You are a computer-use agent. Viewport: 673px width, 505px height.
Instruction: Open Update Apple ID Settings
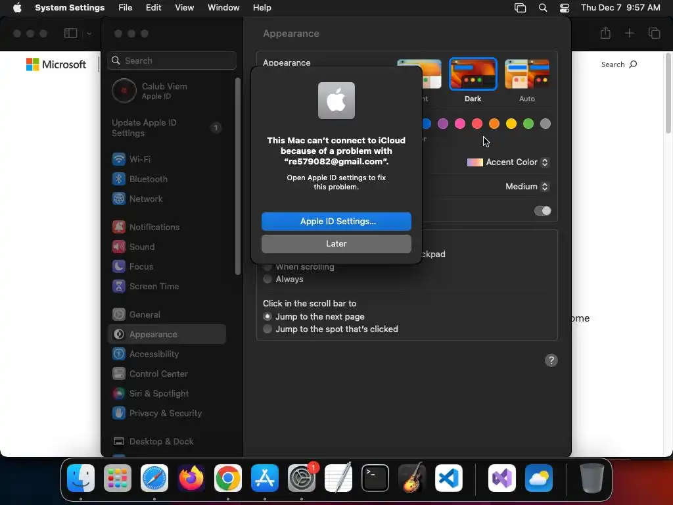[x=166, y=128]
